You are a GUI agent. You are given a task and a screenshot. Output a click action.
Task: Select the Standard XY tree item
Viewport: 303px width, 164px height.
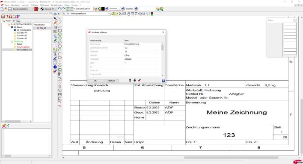[22, 33]
